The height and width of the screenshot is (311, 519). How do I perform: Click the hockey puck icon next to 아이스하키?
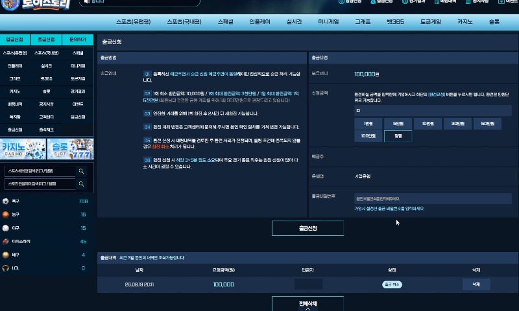(x=6, y=242)
